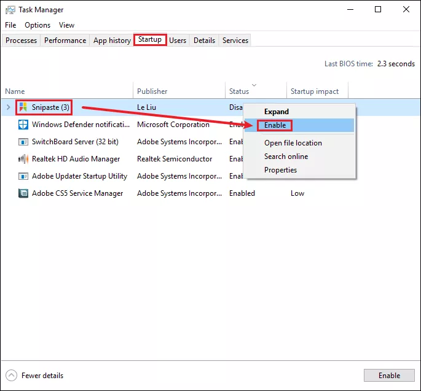Click the SwitchBoard Server icon
421x391 pixels.
point(23,142)
